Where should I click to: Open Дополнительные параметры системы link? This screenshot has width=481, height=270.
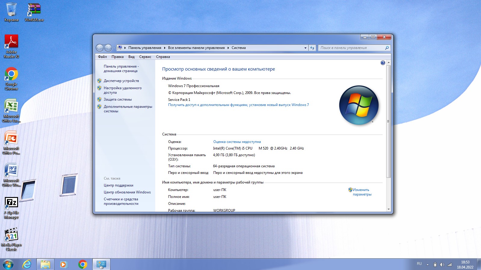click(128, 109)
